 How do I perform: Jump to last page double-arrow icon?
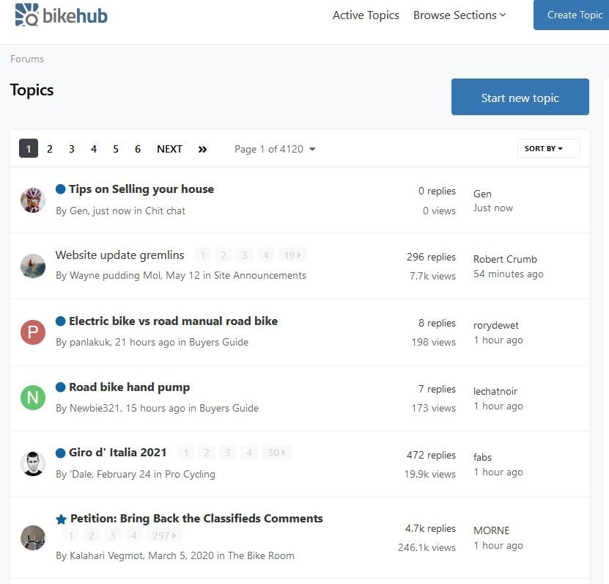[x=202, y=149]
